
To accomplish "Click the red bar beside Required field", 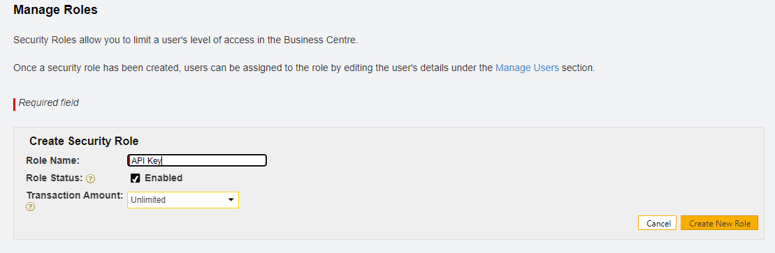I will click(x=15, y=104).
